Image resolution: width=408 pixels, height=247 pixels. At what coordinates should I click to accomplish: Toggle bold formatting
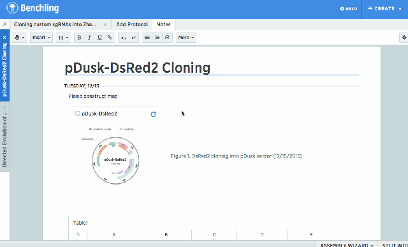79,38
